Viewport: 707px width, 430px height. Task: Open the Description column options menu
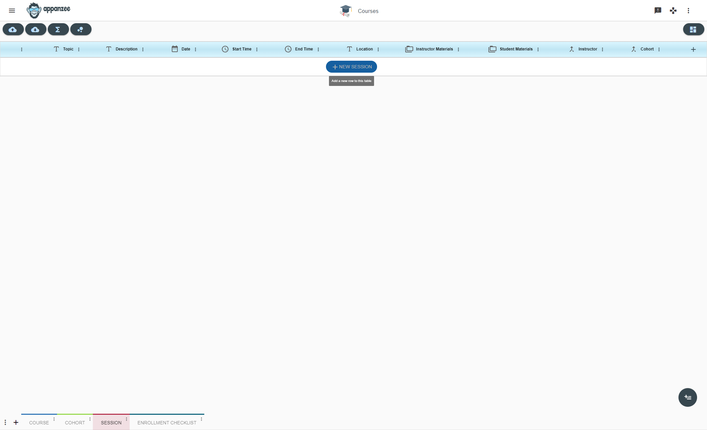click(143, 49)
